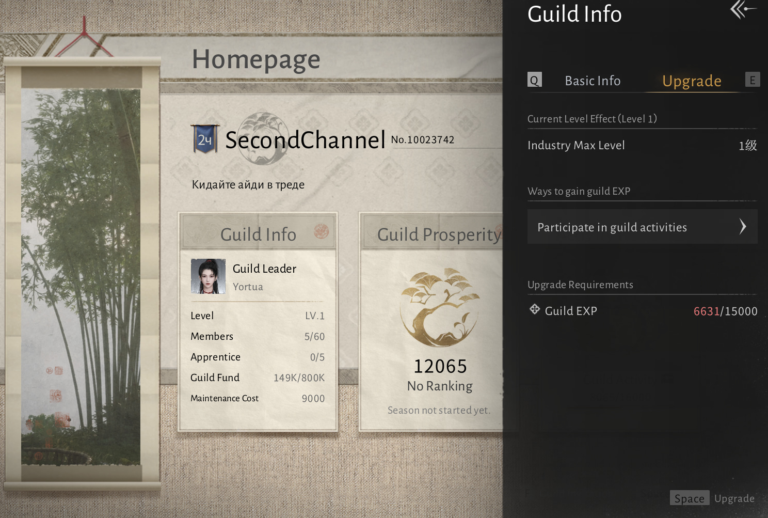Click the Guild EXP 6631/15000 progress value
This screenshot has width=768, height=518.
725,311
